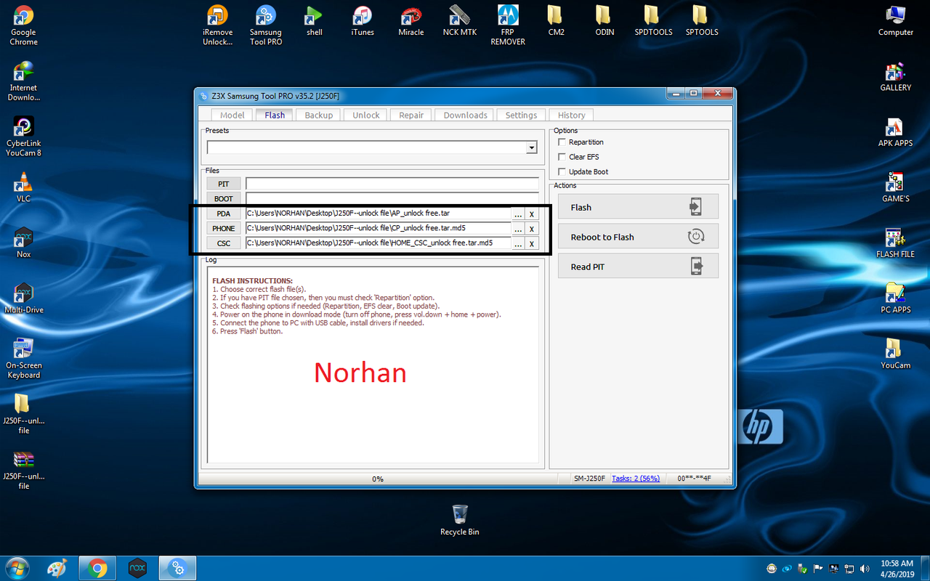Image resolution: width=930 pixels, height=581 pixels.
Task: Switch to the Model tab
Action: pyautogui.click(x=232, y=115)
